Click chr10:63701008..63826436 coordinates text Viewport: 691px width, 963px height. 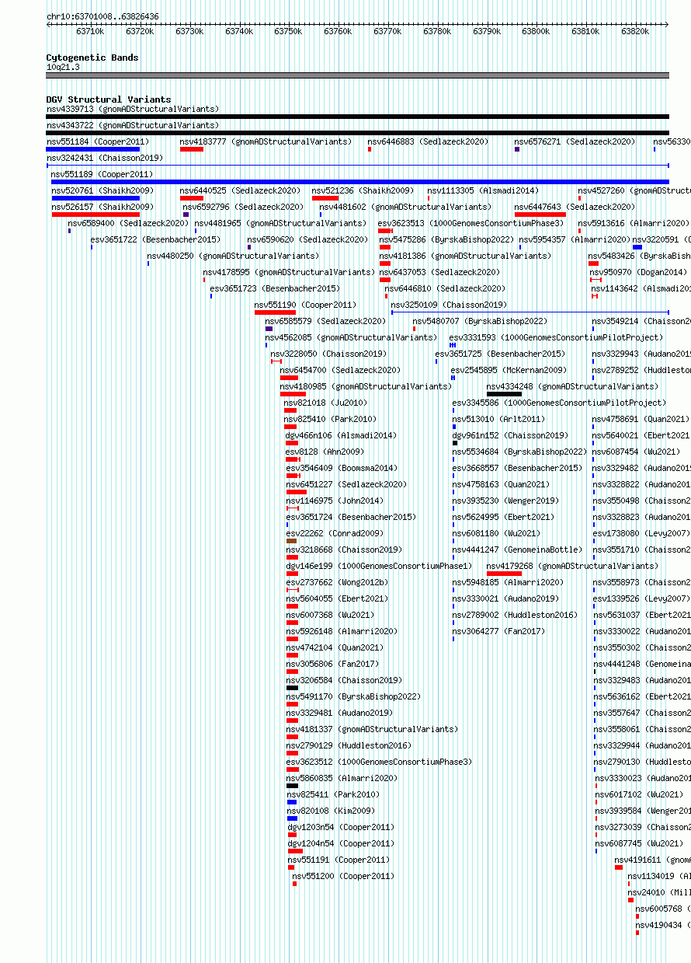tap(102, 16)
